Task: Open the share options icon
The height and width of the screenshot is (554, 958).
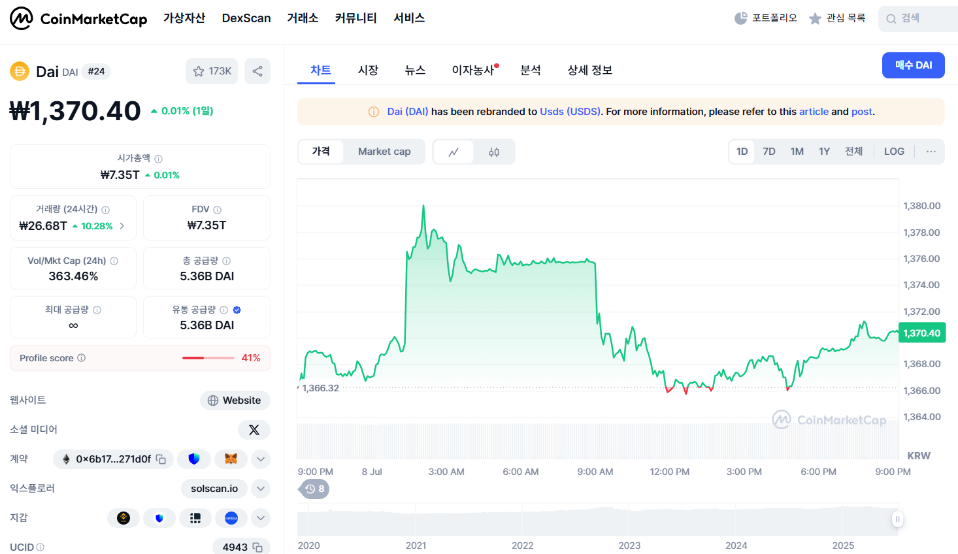Action: click(257, 71)
